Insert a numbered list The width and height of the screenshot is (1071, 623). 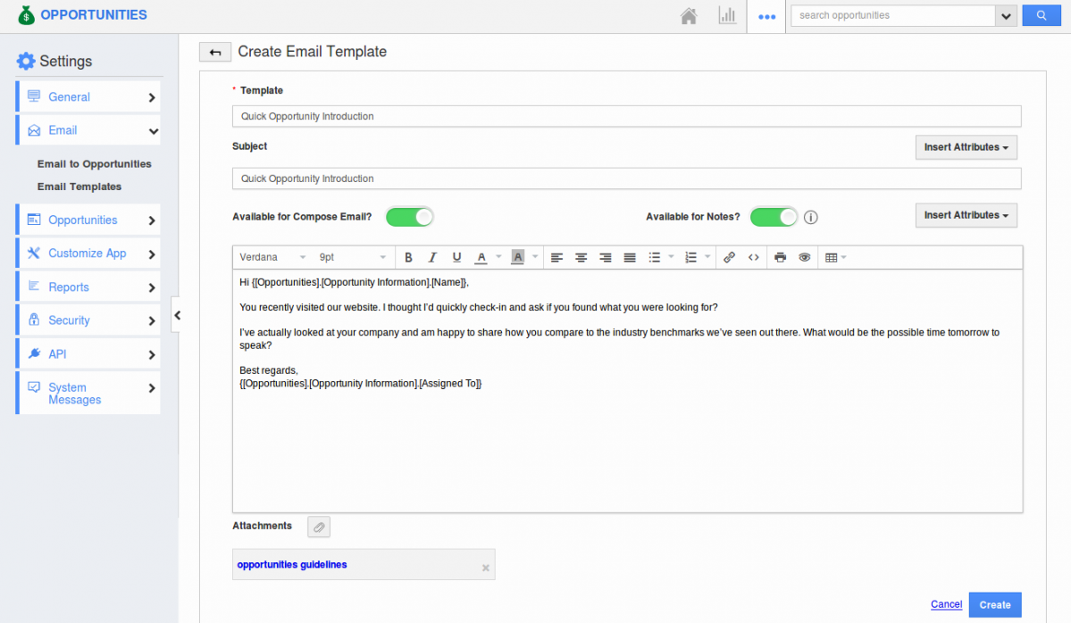tap(690, 257)
